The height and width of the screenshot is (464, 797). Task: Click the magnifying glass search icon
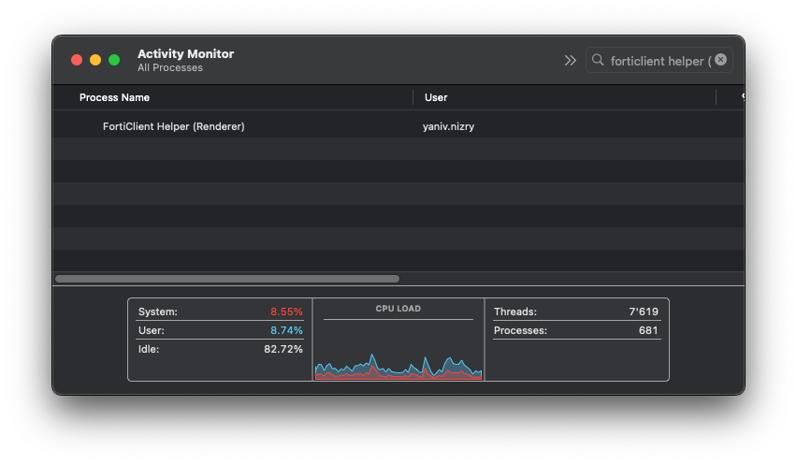(598, 60)
